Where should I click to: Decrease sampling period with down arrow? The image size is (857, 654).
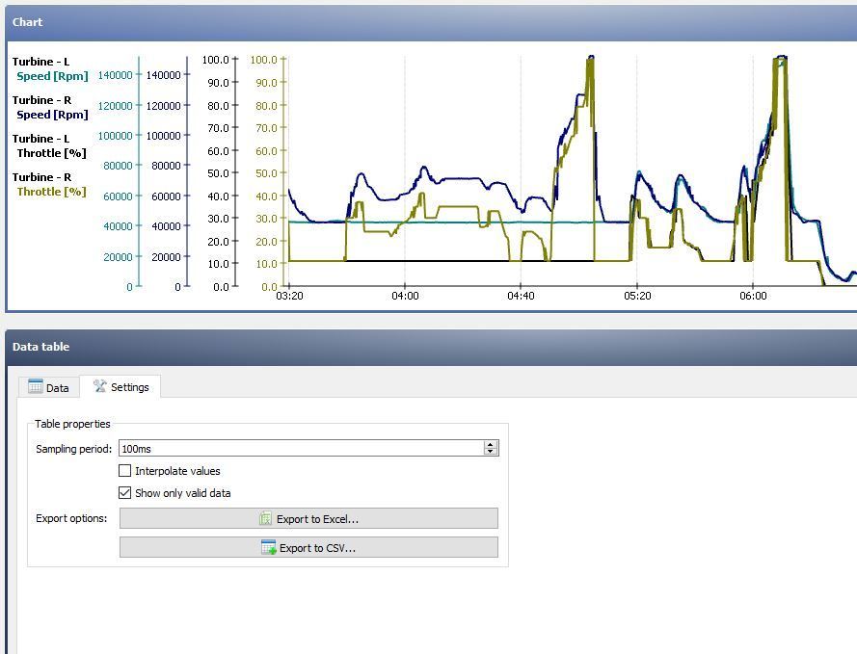(x=491, y=452)
